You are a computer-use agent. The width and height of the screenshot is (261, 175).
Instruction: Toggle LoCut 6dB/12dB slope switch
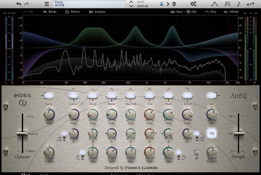click(x=64, y=134)
